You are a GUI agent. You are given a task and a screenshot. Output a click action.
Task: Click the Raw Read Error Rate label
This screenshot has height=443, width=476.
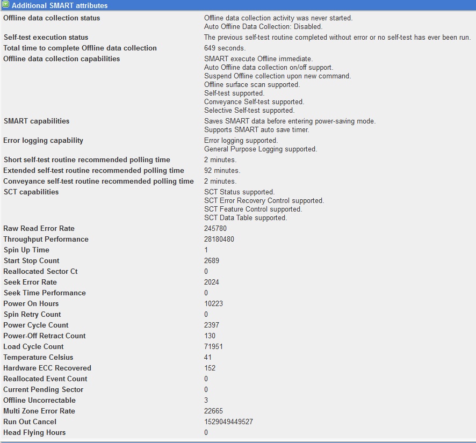coord(39,229)
